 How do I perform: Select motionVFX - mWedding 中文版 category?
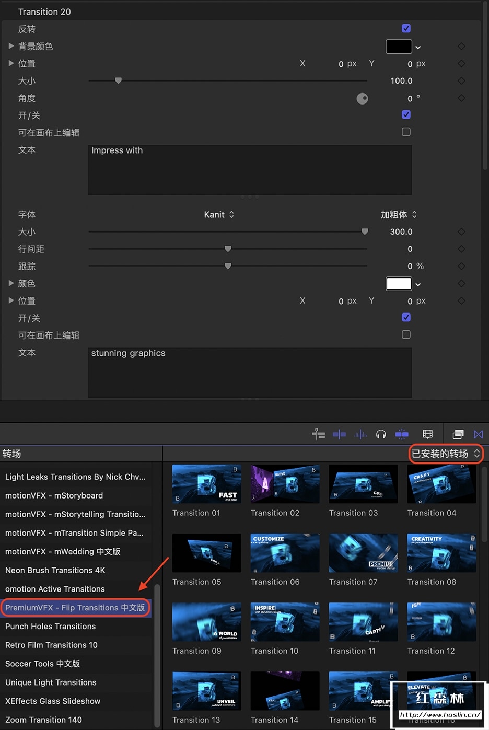pos(76,551)
